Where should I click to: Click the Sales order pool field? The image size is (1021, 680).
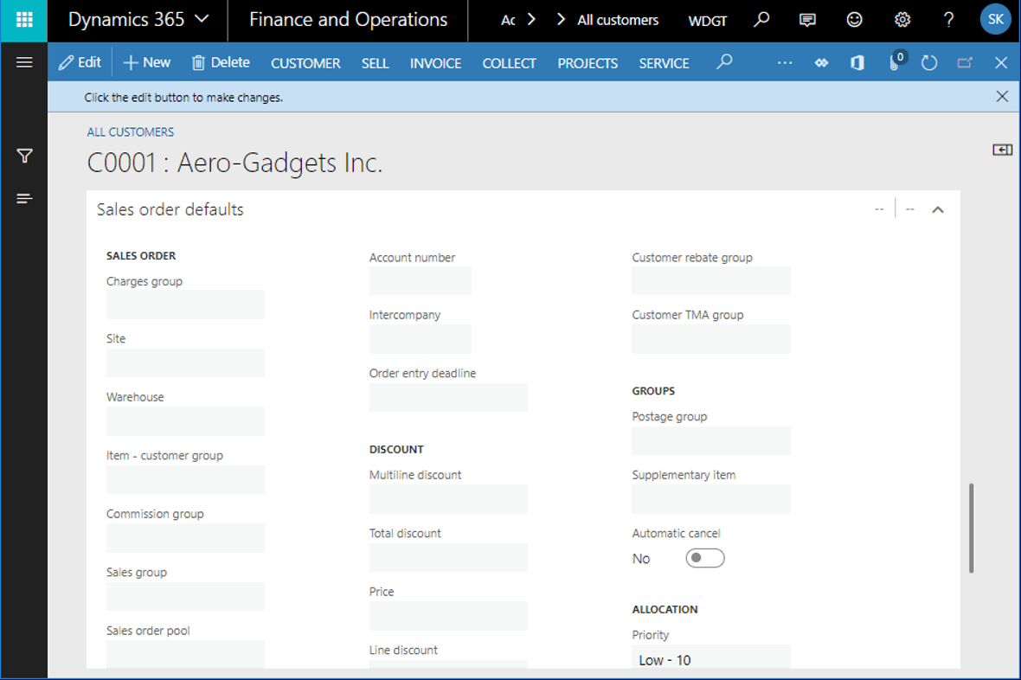185,655
